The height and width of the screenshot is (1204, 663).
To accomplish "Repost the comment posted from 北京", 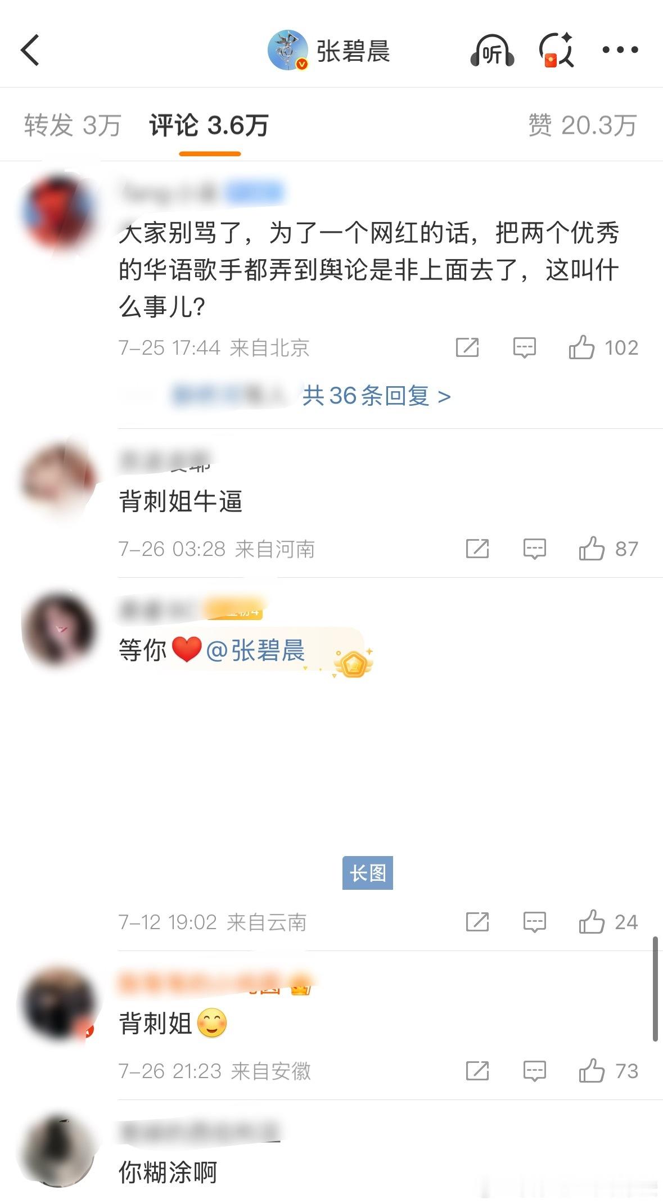I will (467, 347).
